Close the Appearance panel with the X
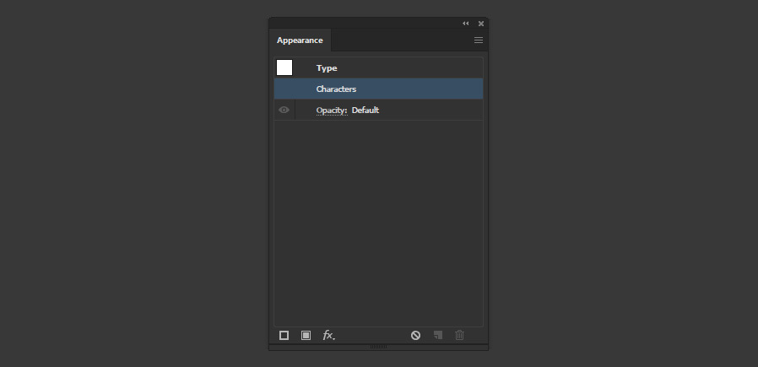 click(x=481, y=23)
